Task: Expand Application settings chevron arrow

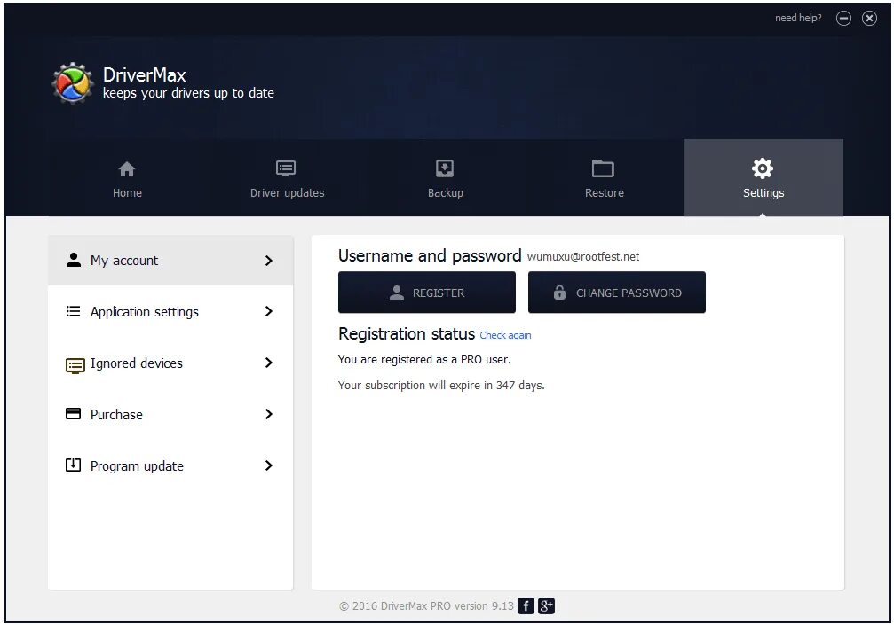Action: tap(269, 311)
